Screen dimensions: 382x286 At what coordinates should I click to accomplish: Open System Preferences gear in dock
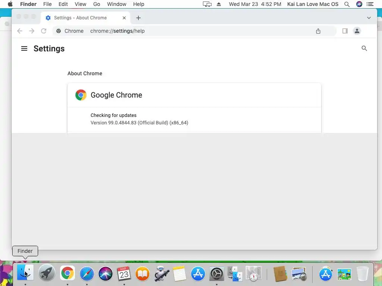click(x=217, y=273)
